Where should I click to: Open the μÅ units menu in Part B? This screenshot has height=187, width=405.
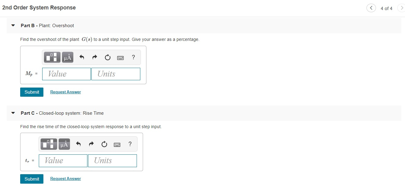[67, 57]
